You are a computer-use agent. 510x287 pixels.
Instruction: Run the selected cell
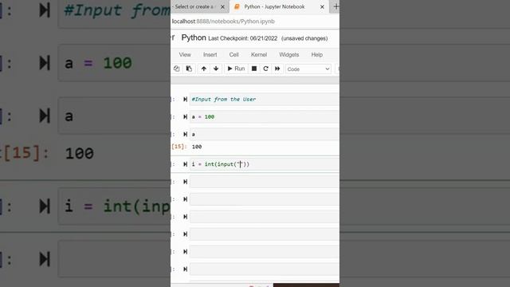point(236,69)
